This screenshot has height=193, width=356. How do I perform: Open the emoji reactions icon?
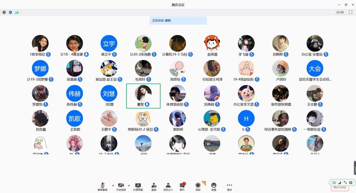(214, 185)
